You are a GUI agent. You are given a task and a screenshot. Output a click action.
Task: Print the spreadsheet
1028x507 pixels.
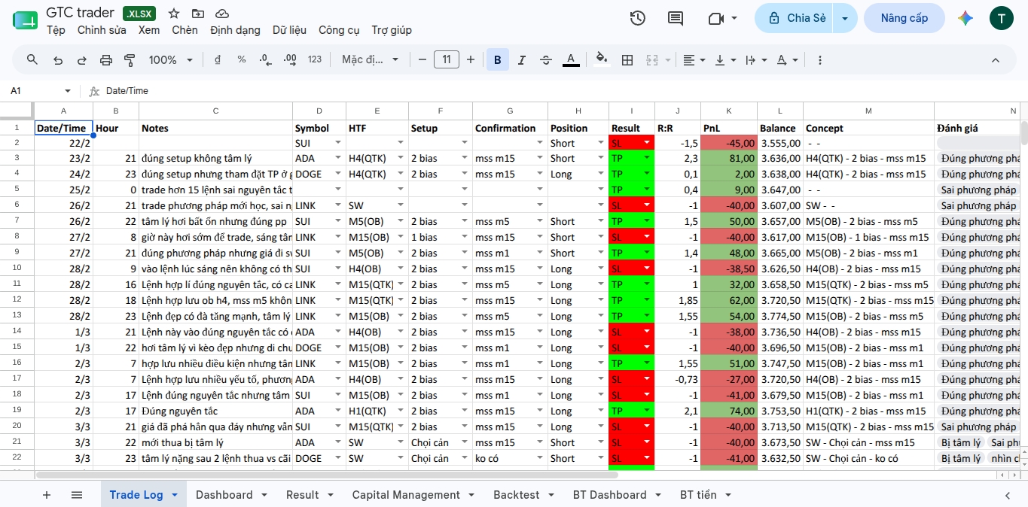coord(106,59)
